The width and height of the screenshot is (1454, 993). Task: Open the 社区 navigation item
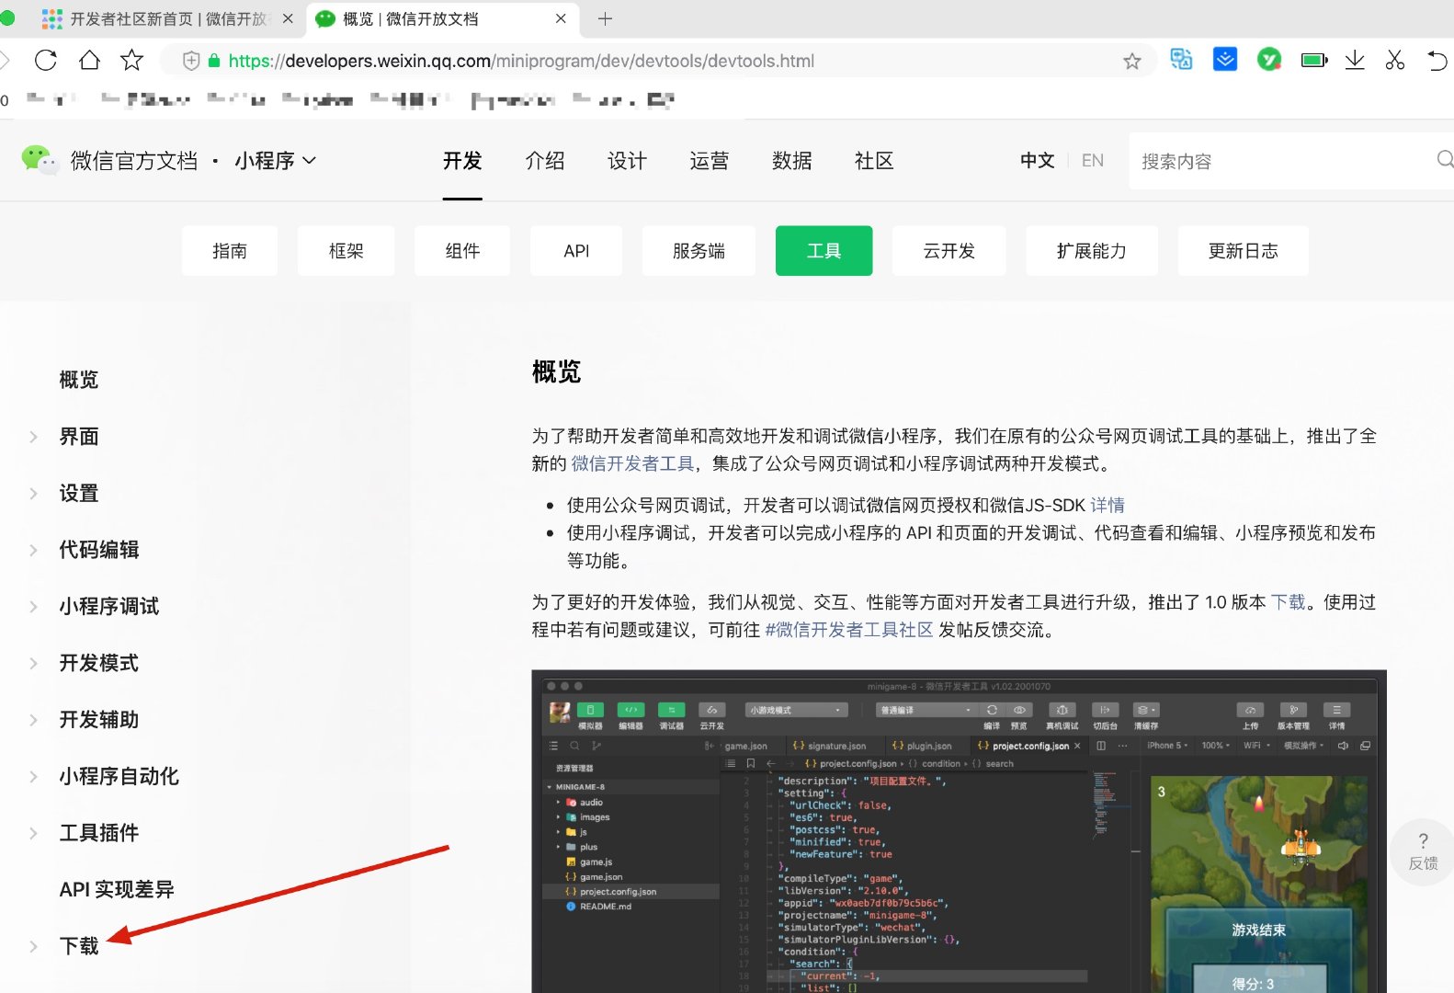click(874, 161)
